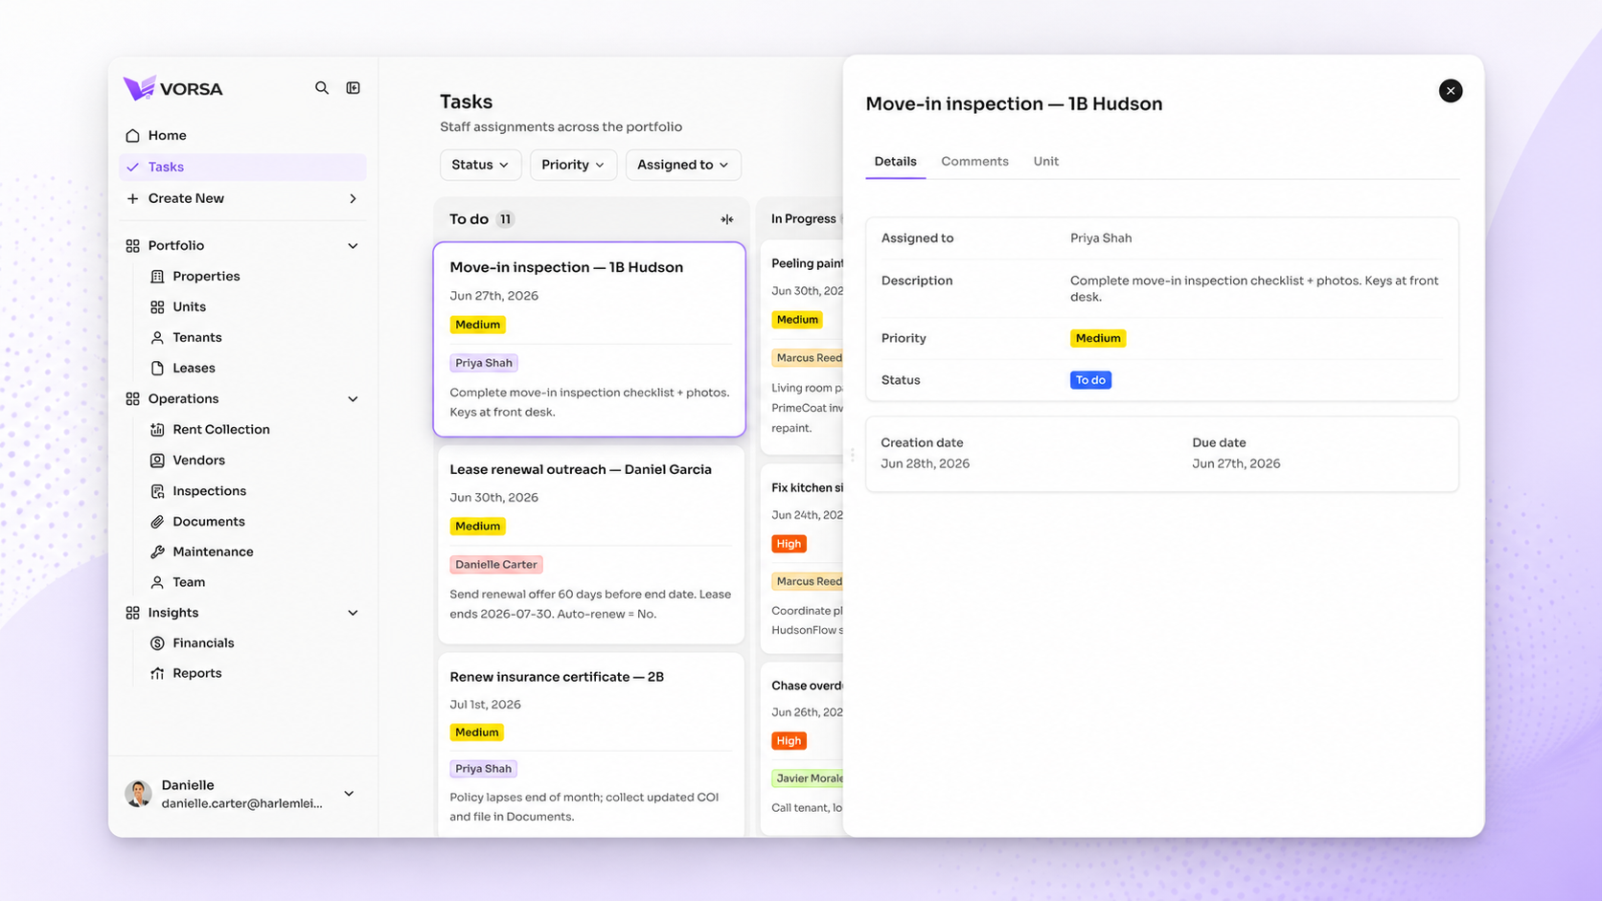The image size is (1602, 901).
Task: Click the Vendors icon
Action: click(157, 461)
